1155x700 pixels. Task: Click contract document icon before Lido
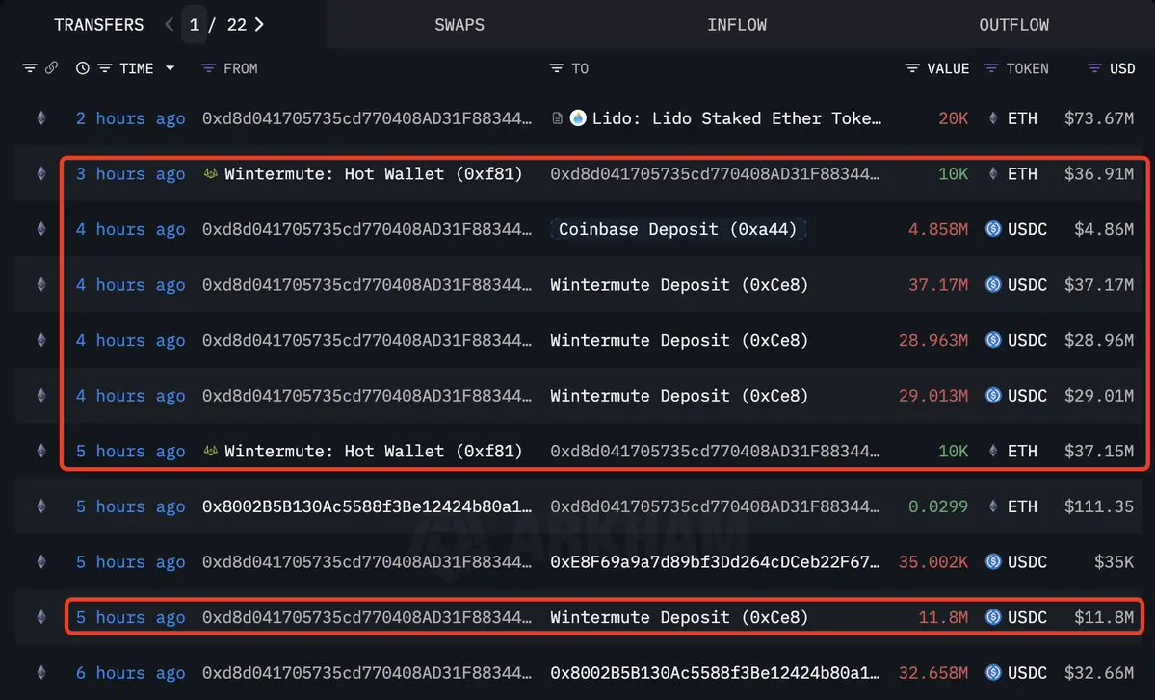(557, 118)
